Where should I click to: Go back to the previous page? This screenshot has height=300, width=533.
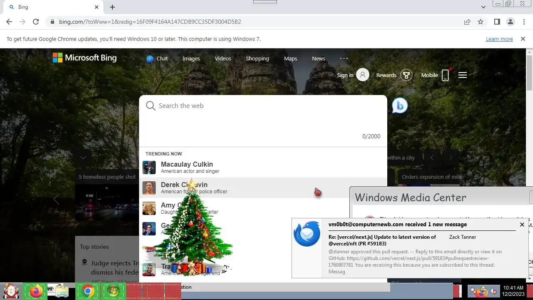(9, 22)
